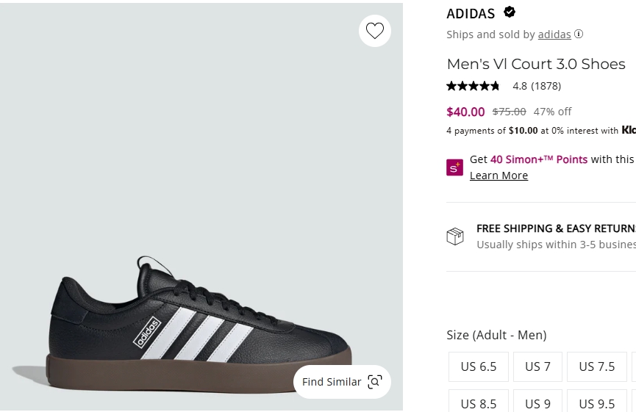Click the info icon next to adidas seller
This screenshot has height=412, width=636.
click(579, 34)
